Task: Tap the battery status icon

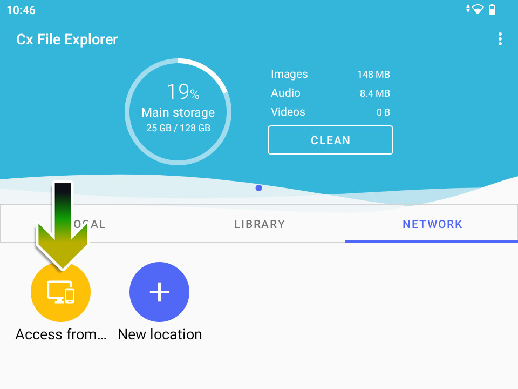Action: coord(492,9)
